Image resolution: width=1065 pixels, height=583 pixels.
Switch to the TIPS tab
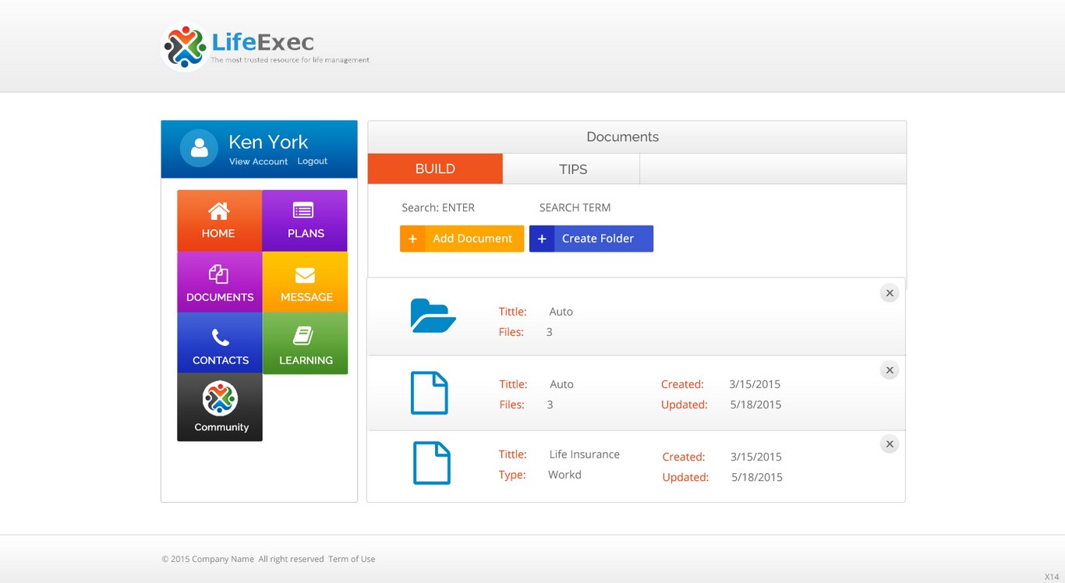click(x=571, y=168)
